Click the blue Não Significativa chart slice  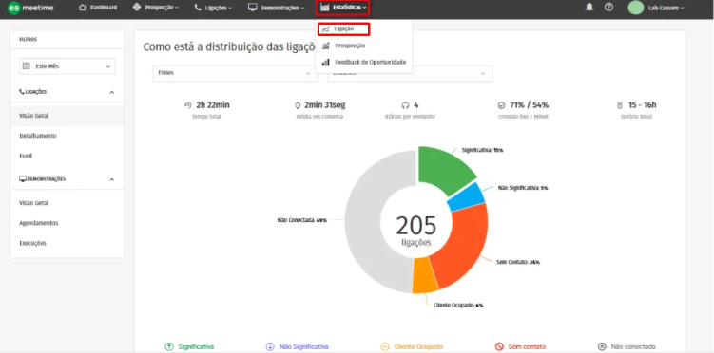point(468,196)
